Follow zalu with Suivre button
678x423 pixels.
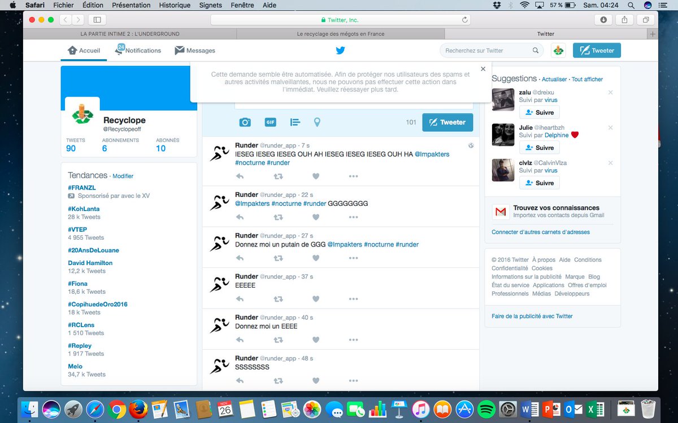[x=539, y=112]
